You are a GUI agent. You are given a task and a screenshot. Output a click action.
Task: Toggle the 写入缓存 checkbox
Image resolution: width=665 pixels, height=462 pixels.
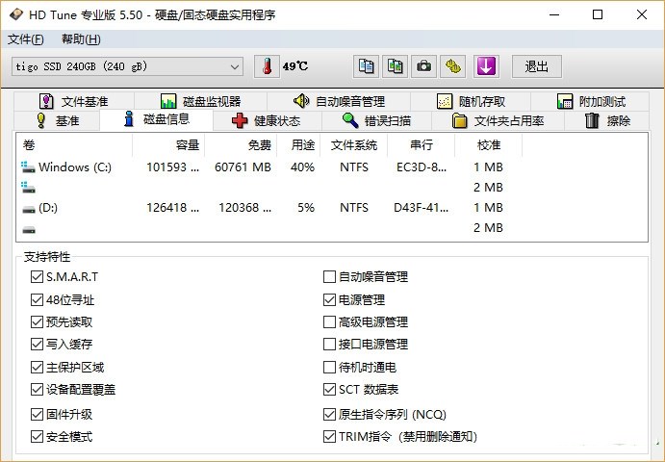pyautogui.click(x=37, y=344)
